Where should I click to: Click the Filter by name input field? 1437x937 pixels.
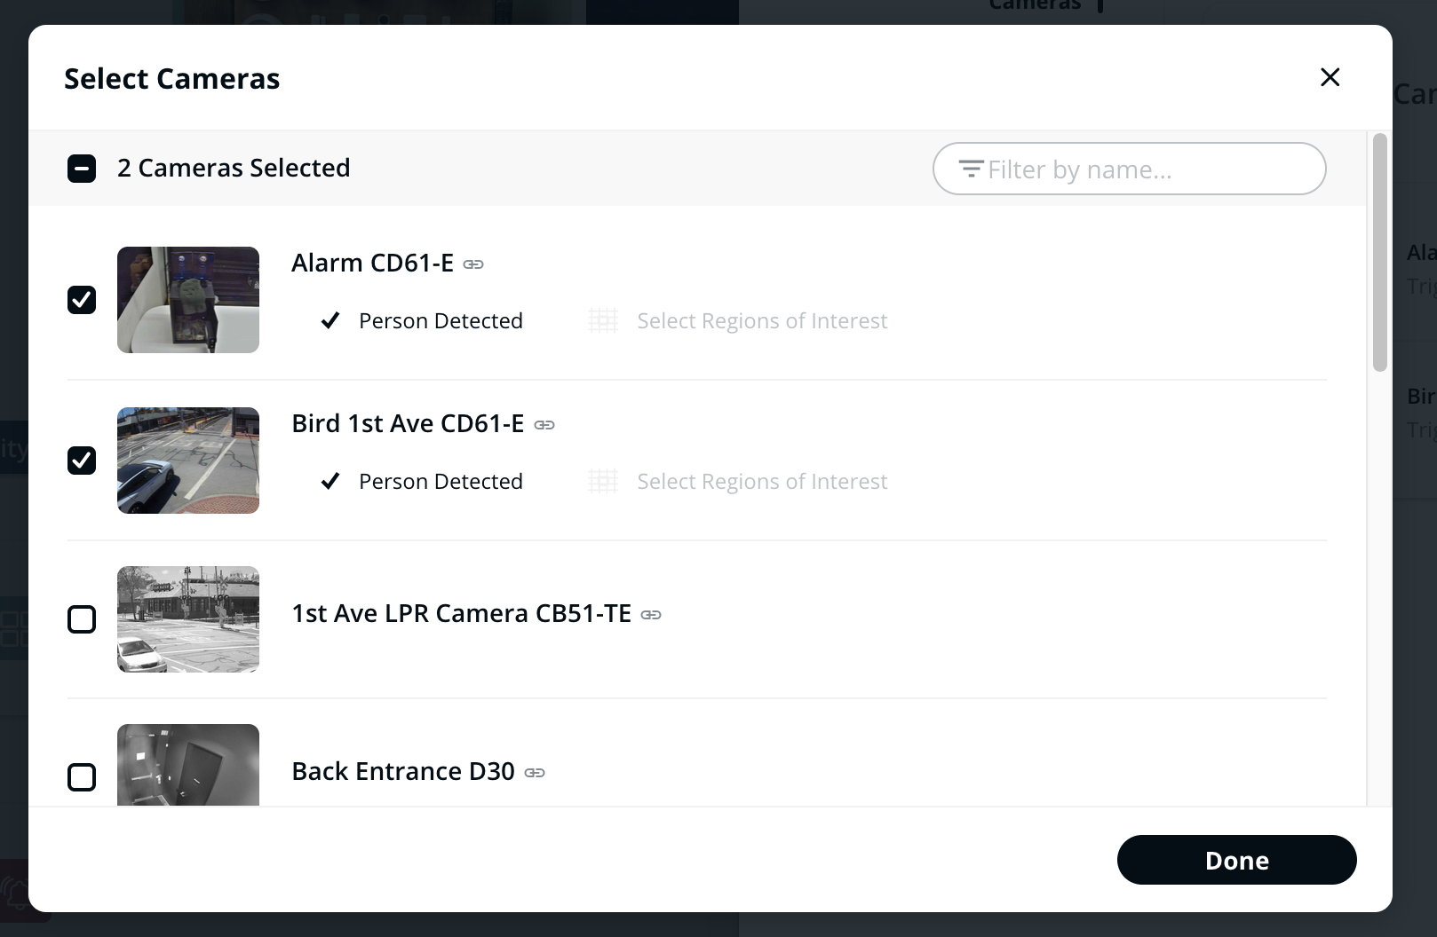(1146, 169)
